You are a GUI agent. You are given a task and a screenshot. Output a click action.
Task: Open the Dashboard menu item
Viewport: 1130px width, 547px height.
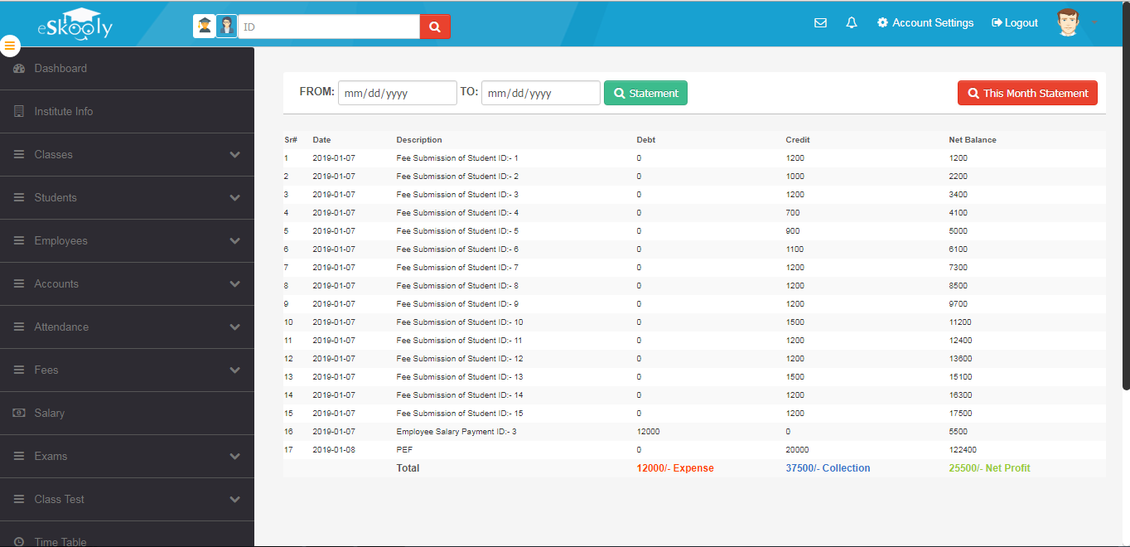pos(127,69)
